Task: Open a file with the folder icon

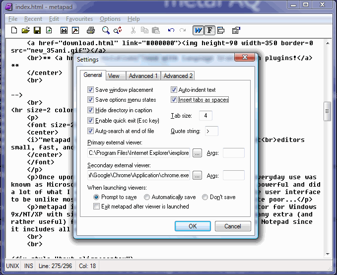Action: [x=26, y=30]
